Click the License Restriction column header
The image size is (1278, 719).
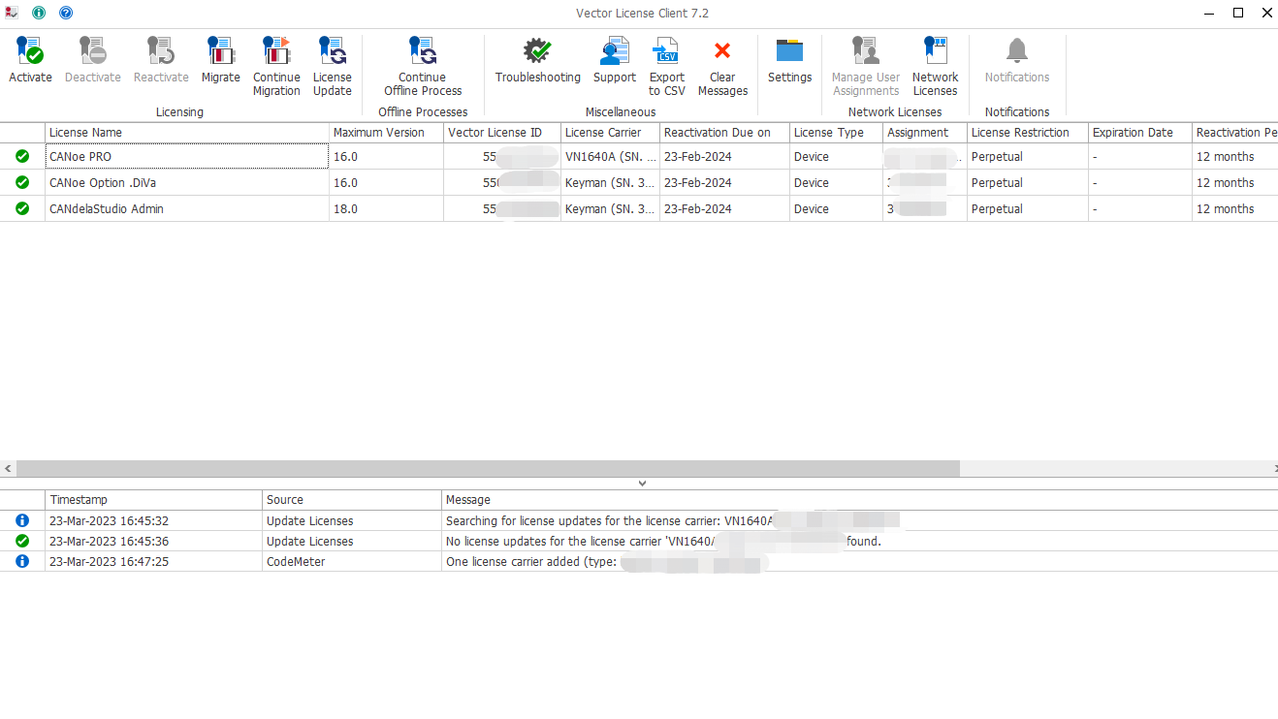[1028, 133]
